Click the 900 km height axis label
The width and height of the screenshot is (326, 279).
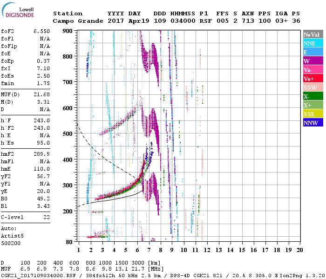[68, 31]
